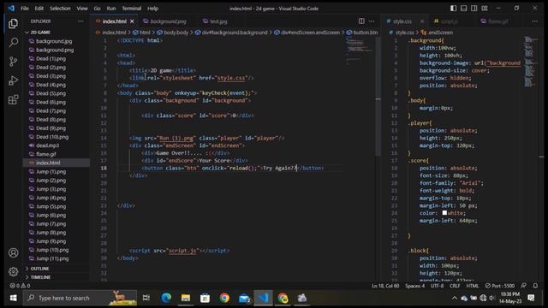
Task: Click the notifications bell in the status bar
Action: point(535,286)
